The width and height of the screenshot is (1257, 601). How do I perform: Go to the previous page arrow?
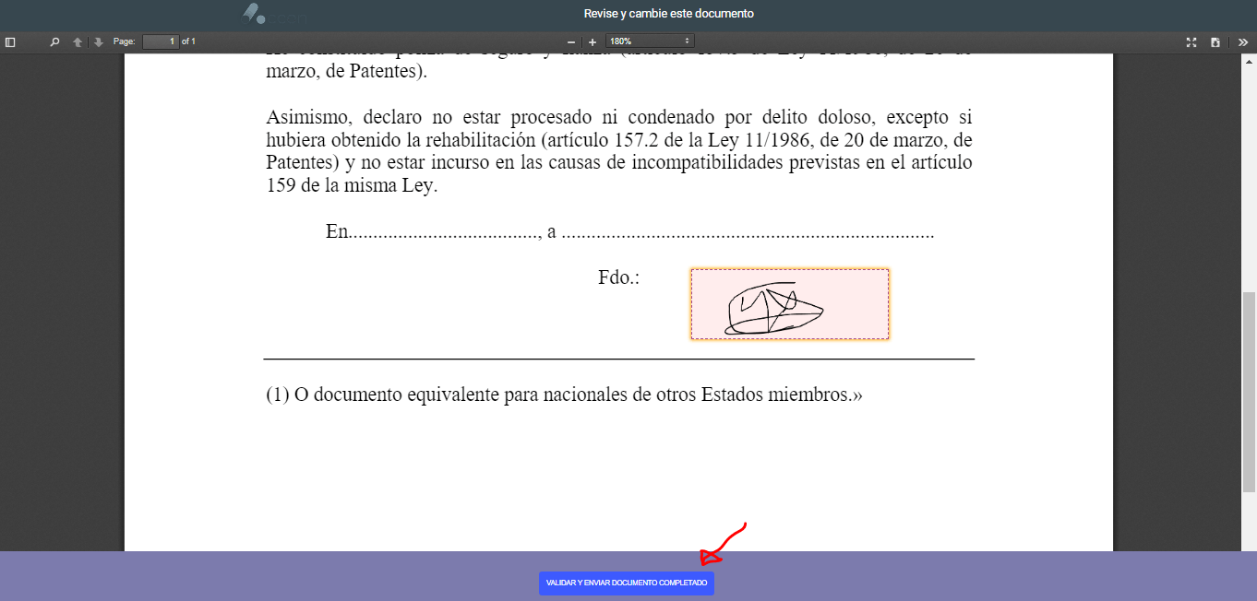(x=78, y=41)
